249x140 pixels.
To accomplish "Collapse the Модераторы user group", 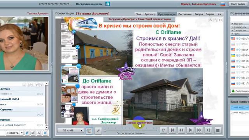I will pos(240,27).
